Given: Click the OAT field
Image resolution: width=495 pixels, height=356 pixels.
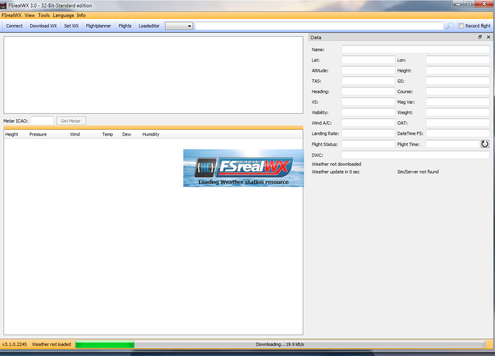Looking at the screenshot, I should (x=458, y=123).
